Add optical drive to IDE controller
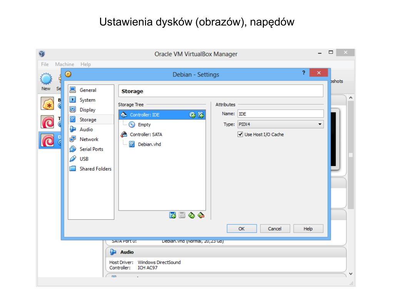 click(x=192, y=115)
